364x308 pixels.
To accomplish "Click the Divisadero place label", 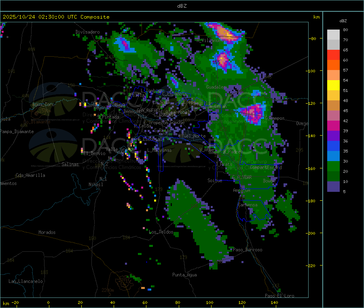I will click(87, 32).
